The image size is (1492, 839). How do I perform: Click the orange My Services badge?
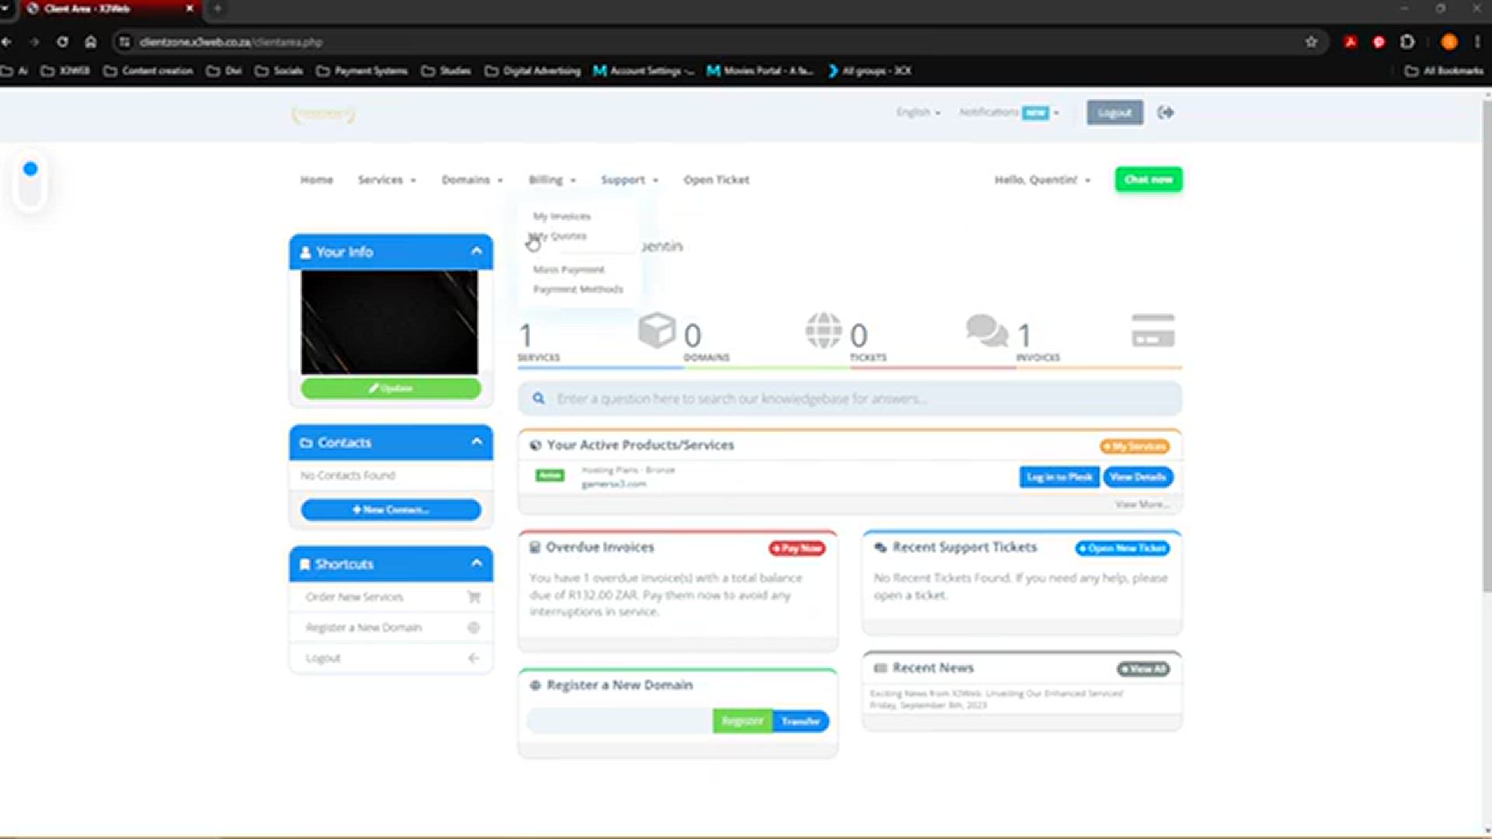pyautogui.click(x=1135, y=447)
